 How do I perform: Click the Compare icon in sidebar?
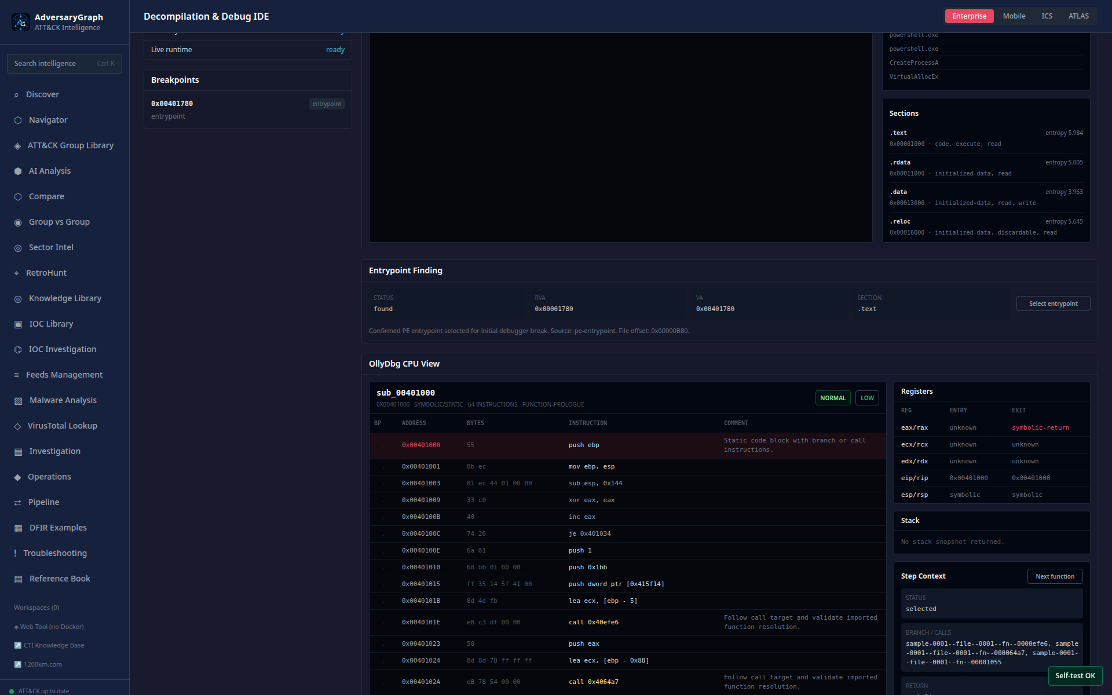(x=18, y=197)
